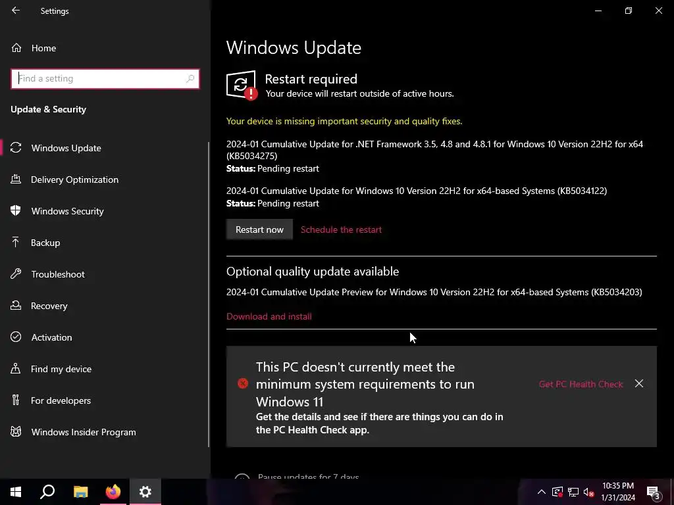Open network status tray icon

(x=573, y=492)
